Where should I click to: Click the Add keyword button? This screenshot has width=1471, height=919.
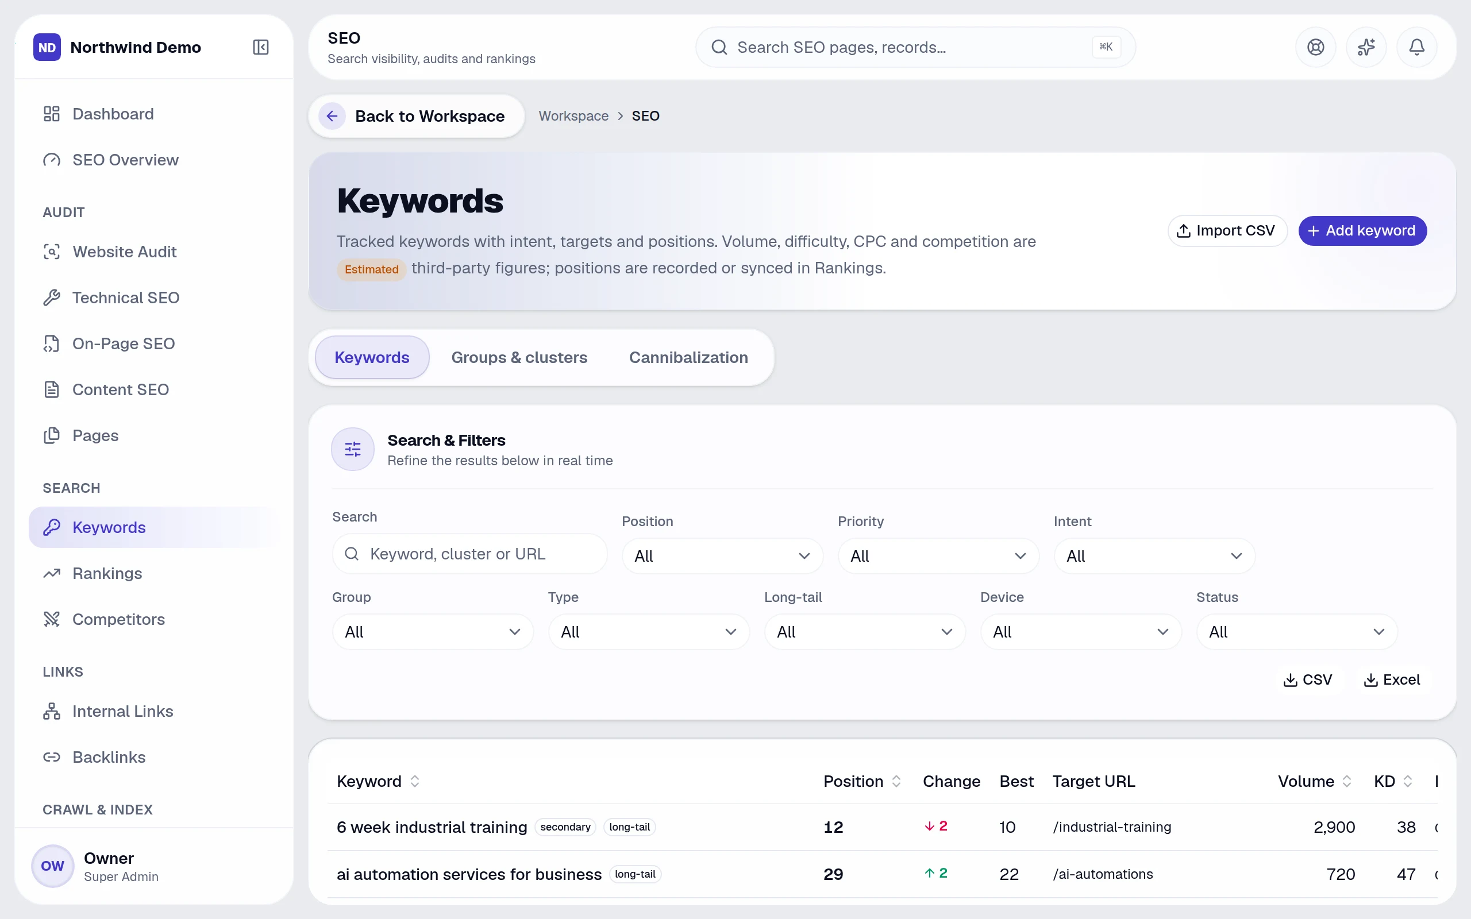(x=1362, y=231)
